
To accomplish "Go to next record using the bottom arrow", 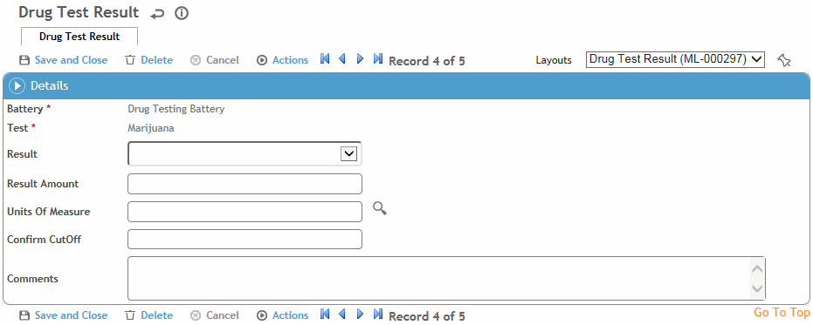I will tap(361, 314).
